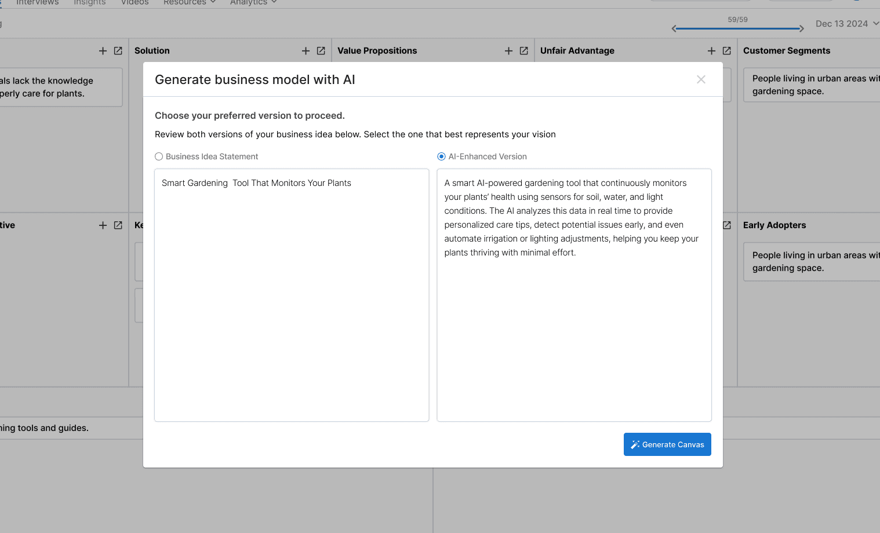Expand the Resources menu
The image size is (880, 533).
(190, 2)
